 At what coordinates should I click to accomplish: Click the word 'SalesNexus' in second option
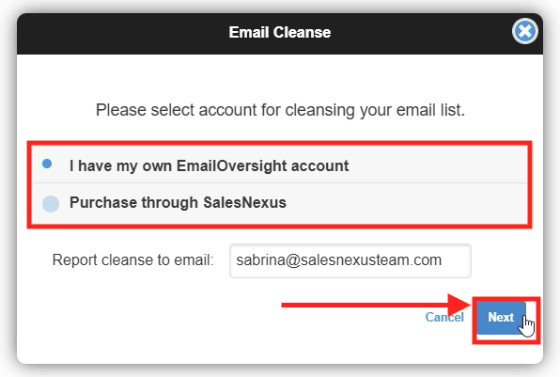[244, 203]
